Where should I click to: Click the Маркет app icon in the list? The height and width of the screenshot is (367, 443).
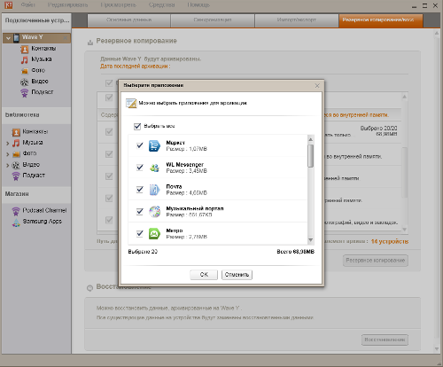(x=154, y=145)
